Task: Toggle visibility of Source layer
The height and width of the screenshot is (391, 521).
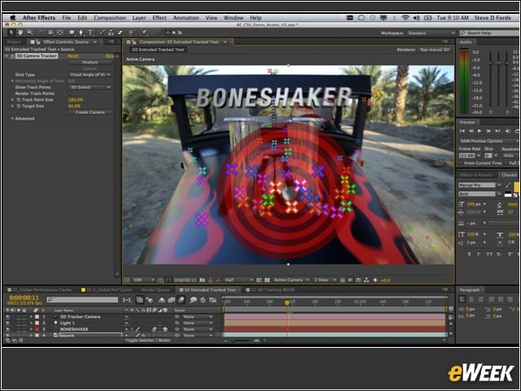Action: 7,335
